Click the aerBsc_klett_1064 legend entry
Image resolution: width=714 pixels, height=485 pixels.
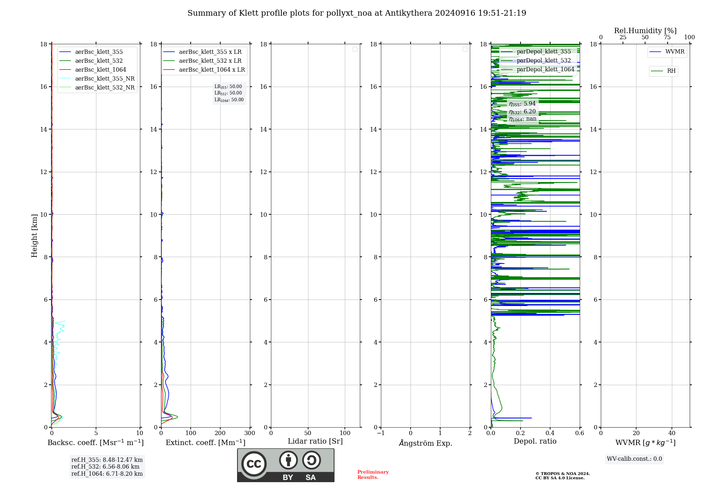[x=97, y=70]
